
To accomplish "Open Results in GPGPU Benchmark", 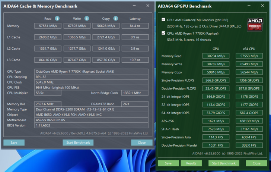I will point(191,163).
